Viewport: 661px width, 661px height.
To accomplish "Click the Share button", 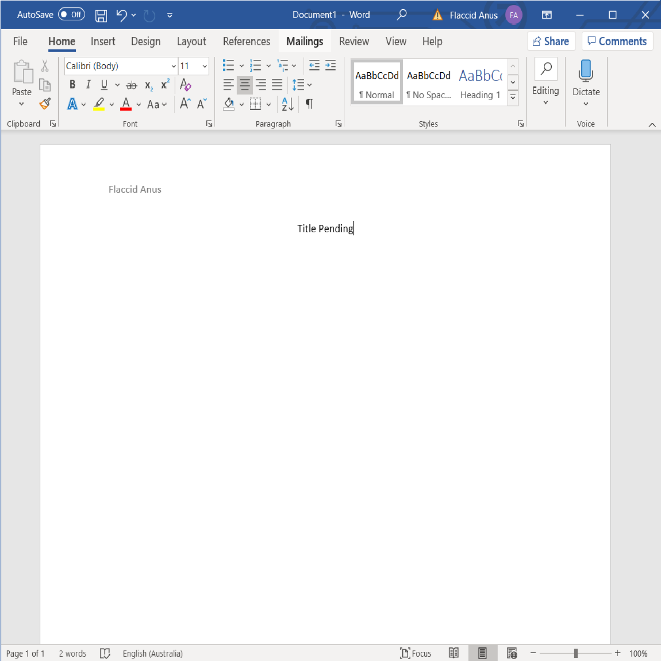I will pos(551,41).
